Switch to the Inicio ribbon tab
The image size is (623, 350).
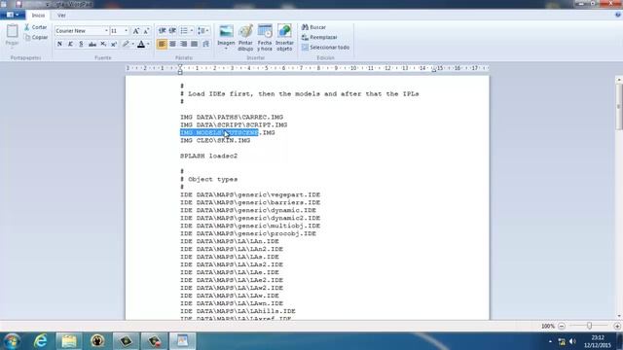click(38, 16)
